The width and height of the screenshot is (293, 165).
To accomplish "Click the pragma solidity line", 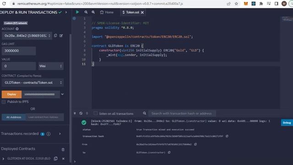I will tap(113, 27).
